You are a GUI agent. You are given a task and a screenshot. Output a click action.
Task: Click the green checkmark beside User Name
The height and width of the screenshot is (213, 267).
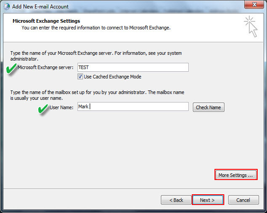point(43,109)
